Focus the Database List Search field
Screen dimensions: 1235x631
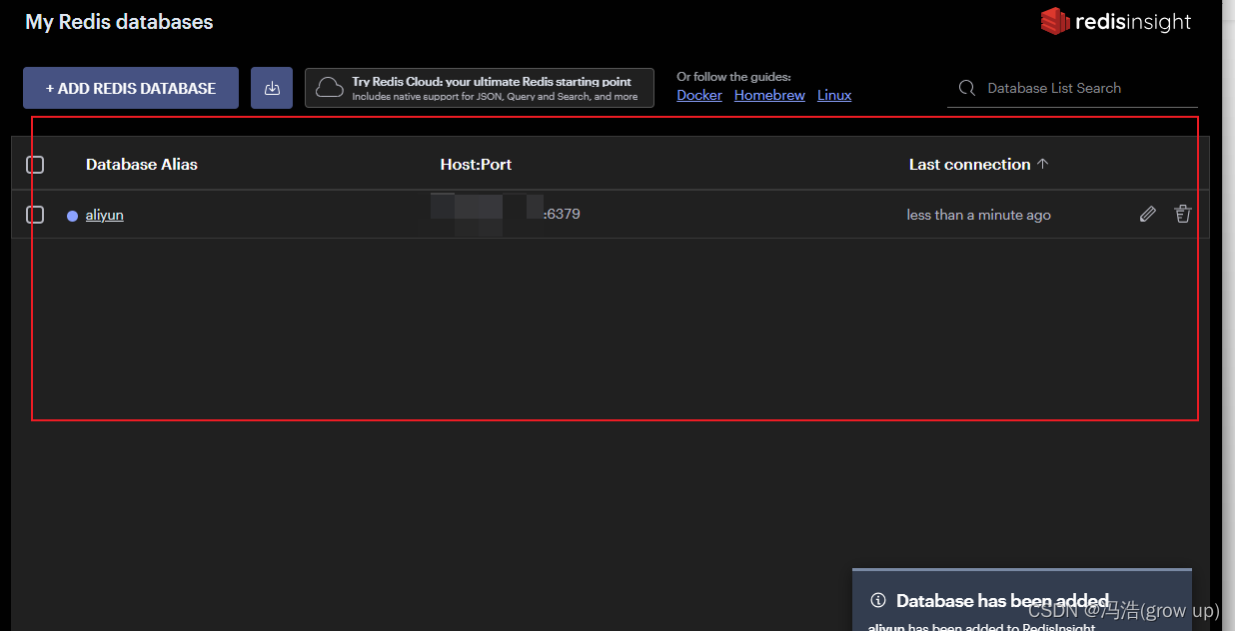(1072, 88)
